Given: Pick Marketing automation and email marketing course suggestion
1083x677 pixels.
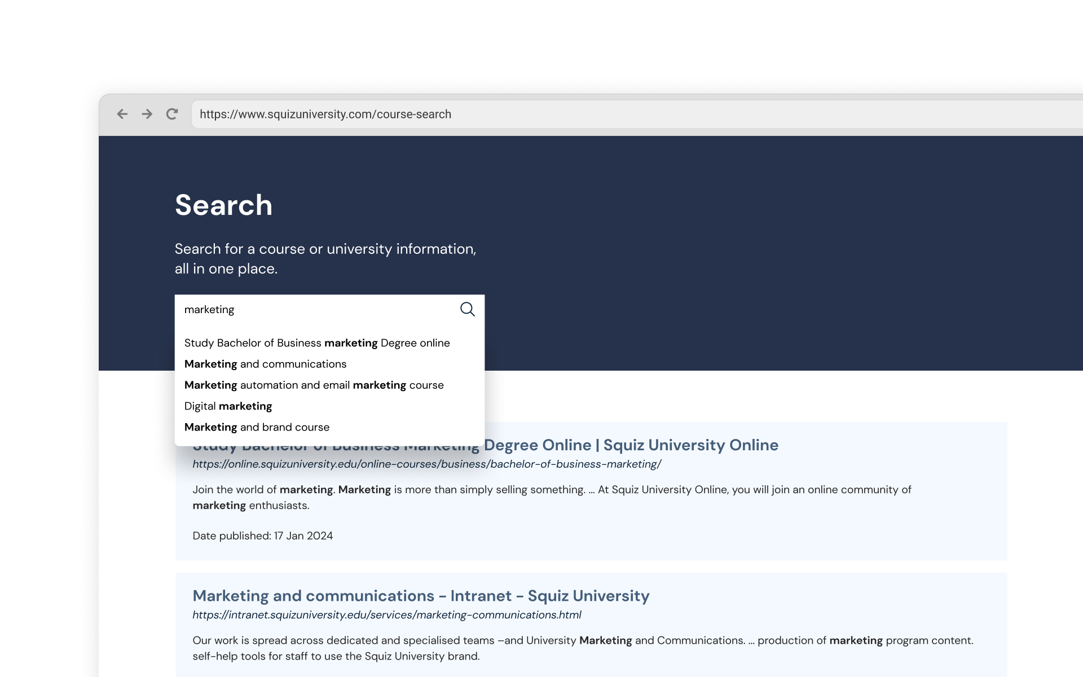Looking at the screenshot, I should pyautogui.click(x=314, y=385).
